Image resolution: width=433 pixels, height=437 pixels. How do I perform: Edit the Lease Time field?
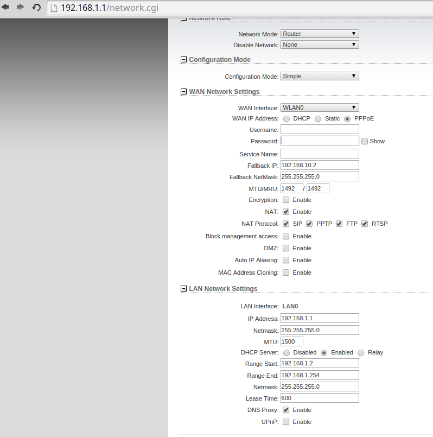point(320,398)
